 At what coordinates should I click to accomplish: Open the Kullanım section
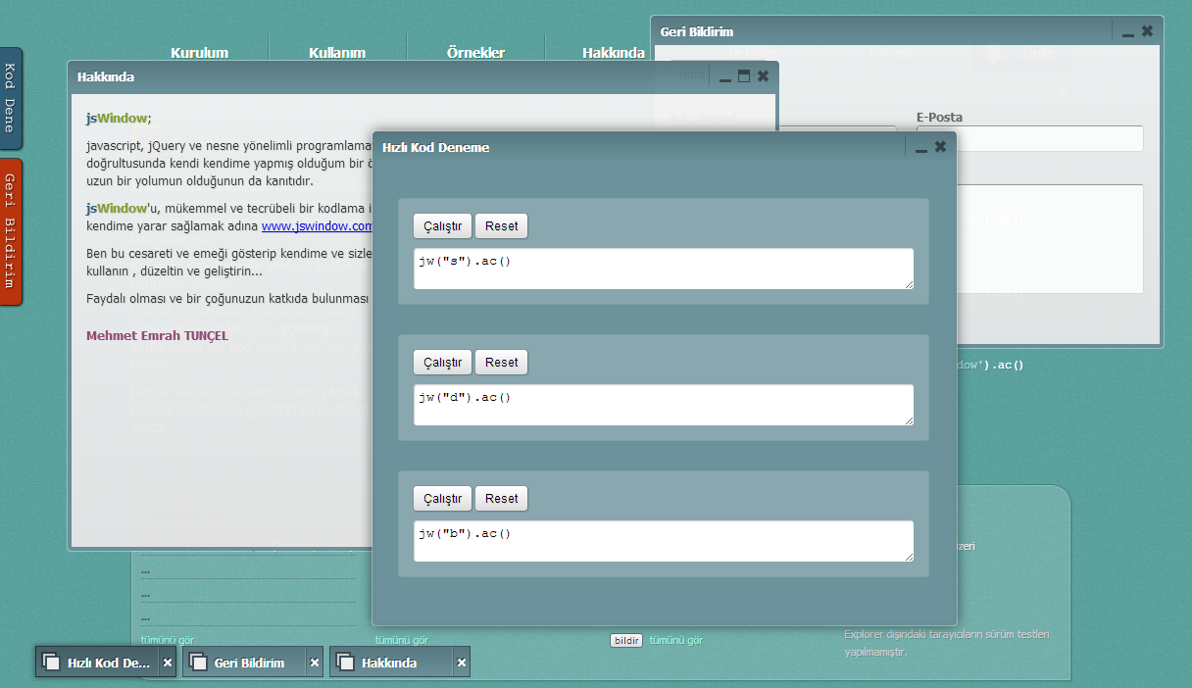337,52
